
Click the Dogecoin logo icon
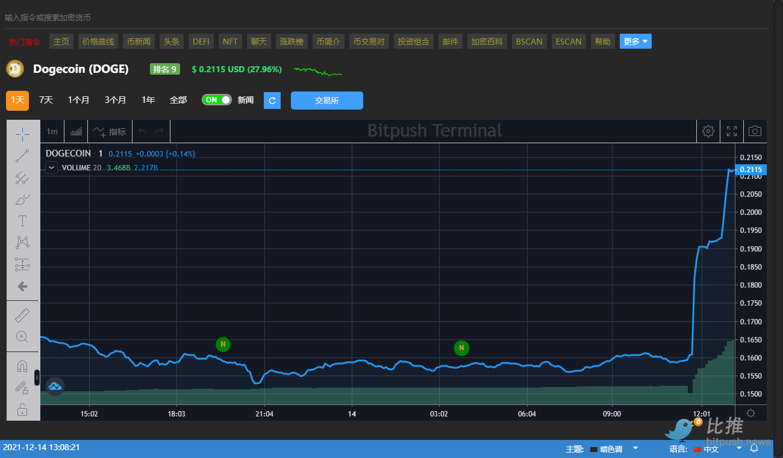pos(15,69)
